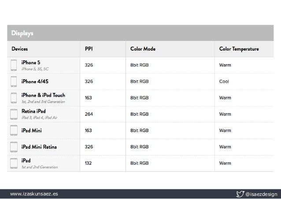The height and width of the screenshot is (199, 281).
Task: Select the iPhone 5, 5S, 5C subtitle
Action: coord(35,69)
